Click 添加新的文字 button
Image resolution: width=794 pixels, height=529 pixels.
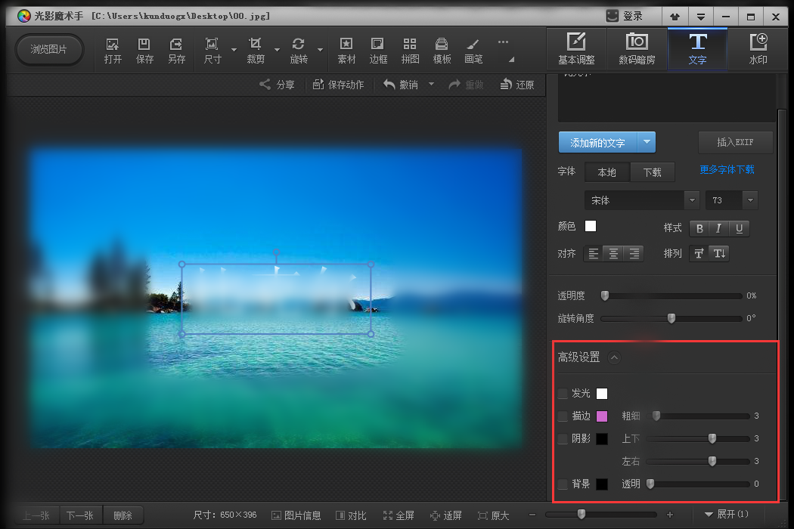(x=598, y=142)
